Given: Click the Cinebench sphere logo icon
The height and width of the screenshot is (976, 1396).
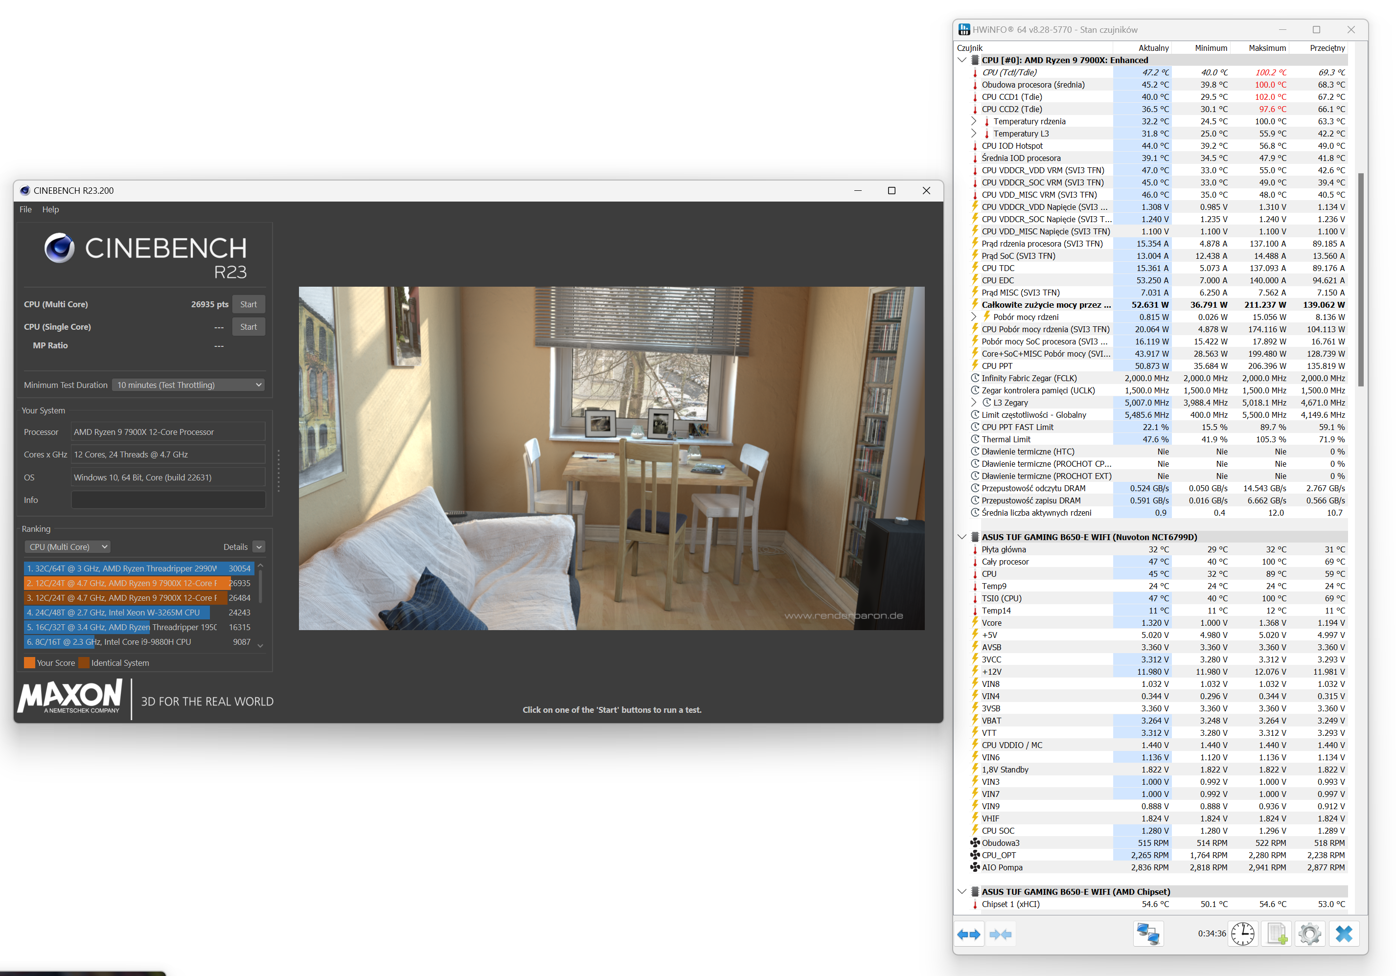Looking at the screenshot, I should click(60, 248).
